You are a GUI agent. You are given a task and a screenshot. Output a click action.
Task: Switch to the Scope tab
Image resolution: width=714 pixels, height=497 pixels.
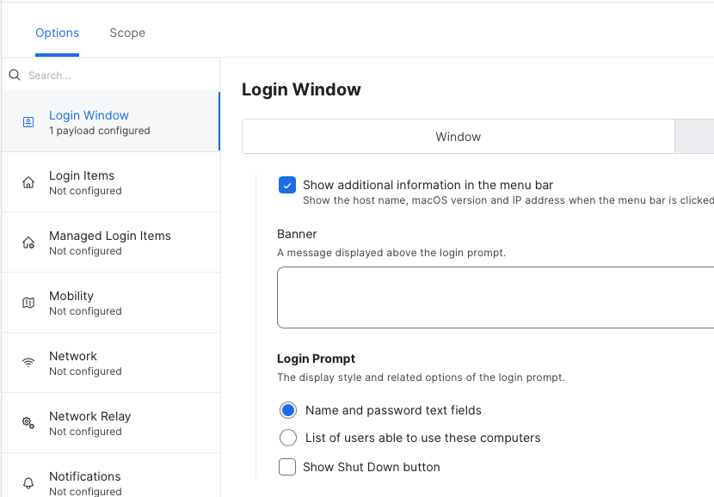[x=127, y=33]
